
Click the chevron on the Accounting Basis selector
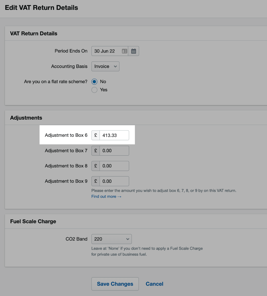[x=115, y=66]
